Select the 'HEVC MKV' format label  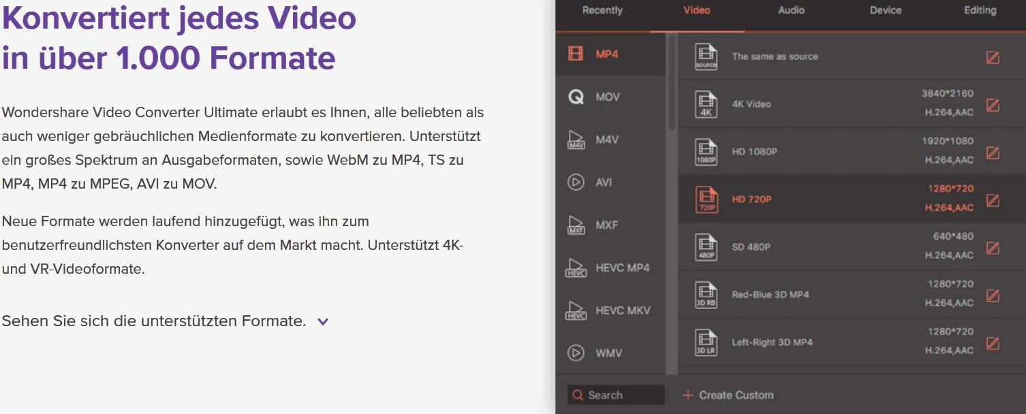tap(623, 310)
